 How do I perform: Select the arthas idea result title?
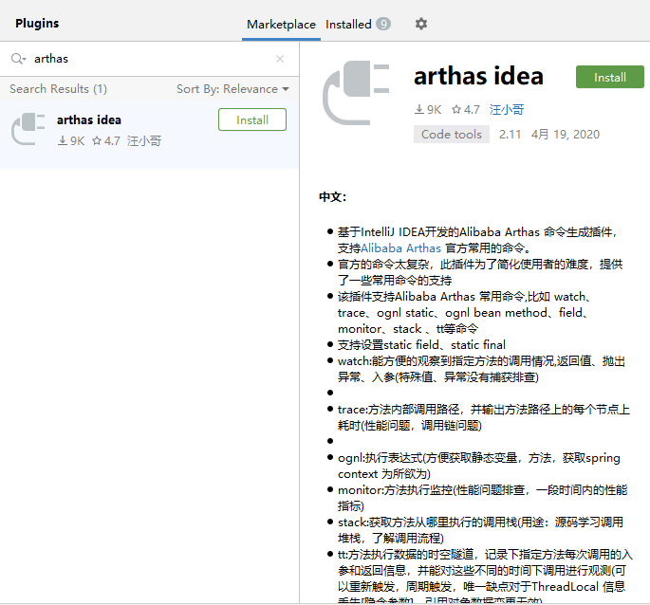coord(89,120)
